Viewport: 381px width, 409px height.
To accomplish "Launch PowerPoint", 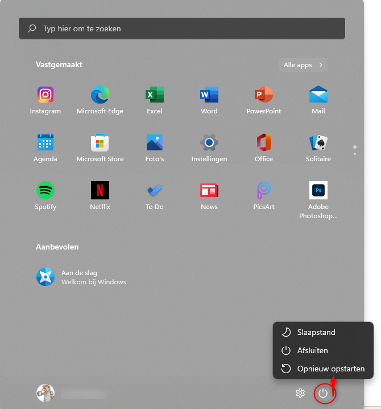I will point(264,100).
